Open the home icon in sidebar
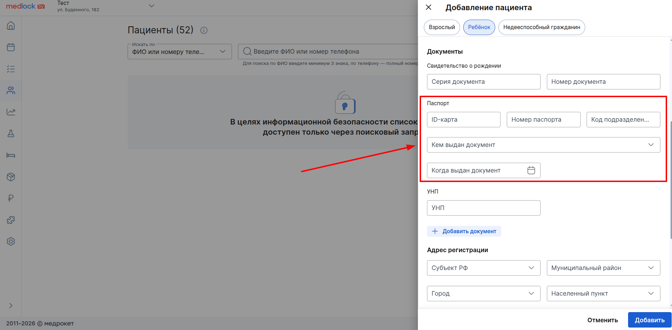The height and width of the screenshot is (330, 672). (x=11, y=26)
